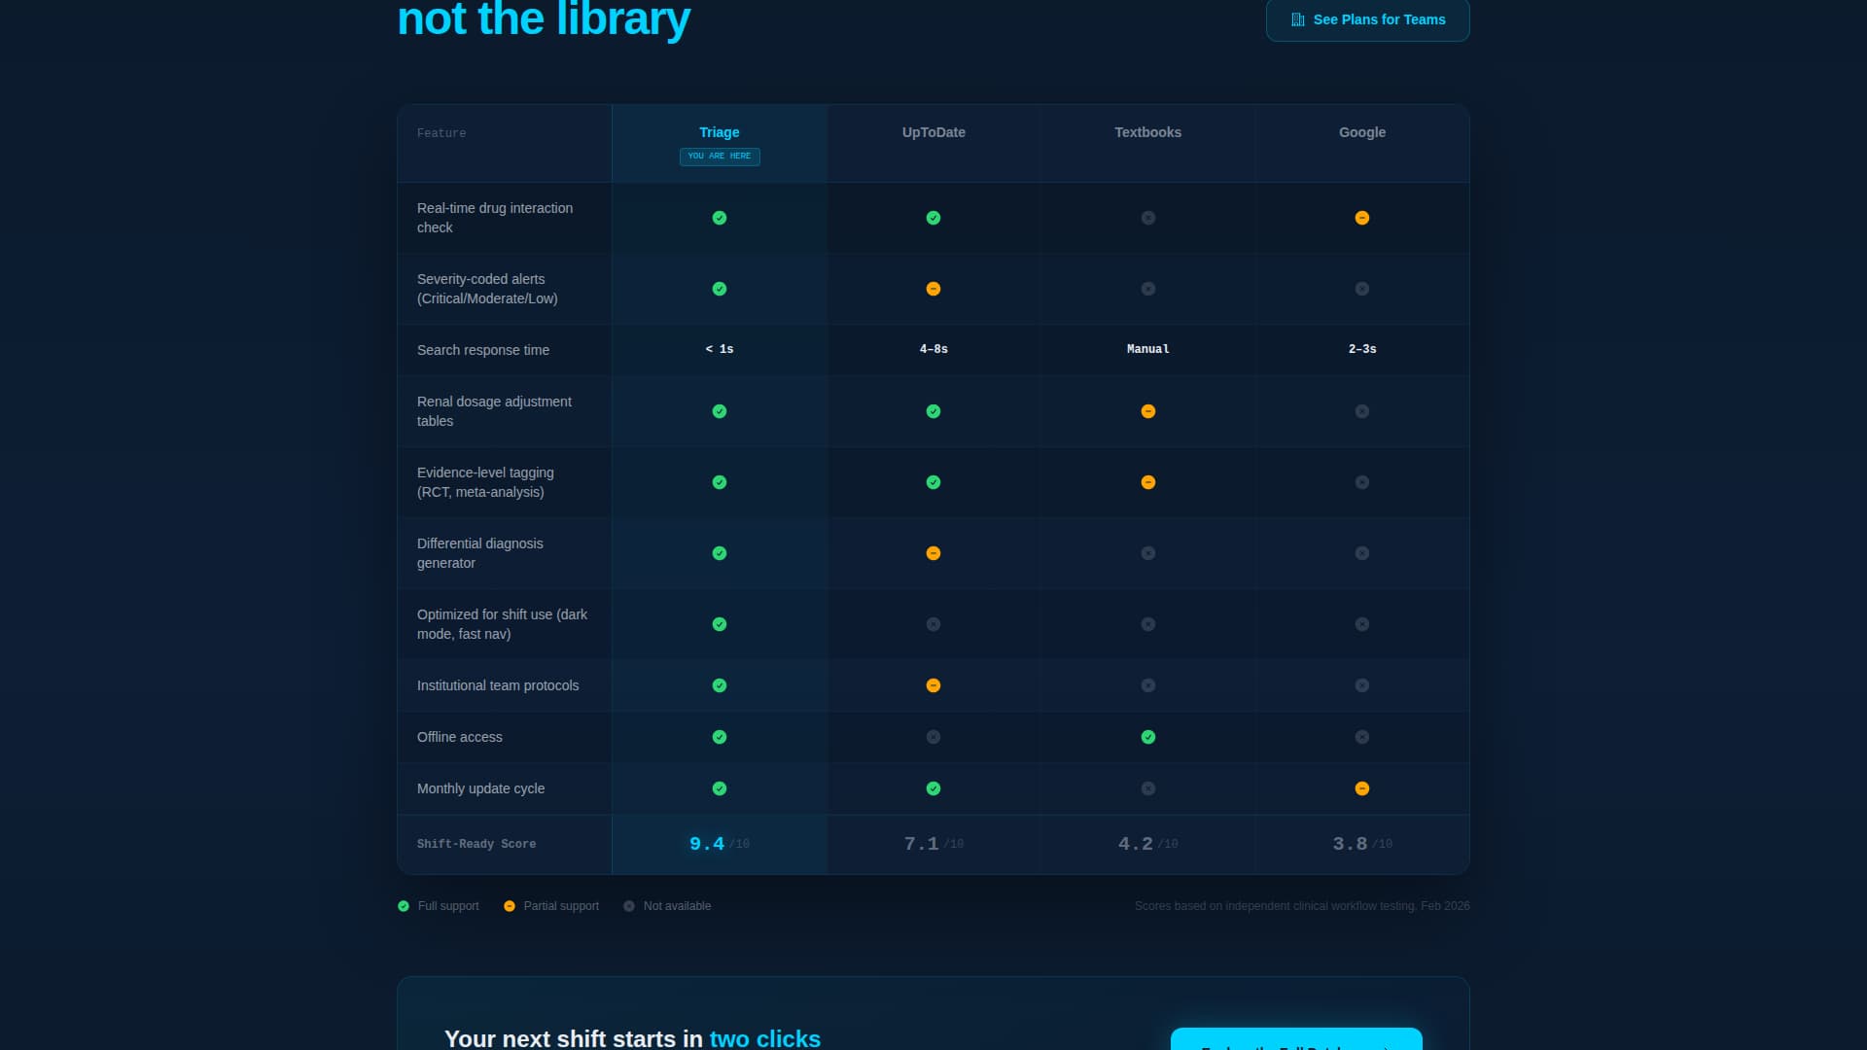Screen dimensions: 1867x1050
Task: Click the Feature column header label
Action: pyautogui.click(x=441, y=133)
